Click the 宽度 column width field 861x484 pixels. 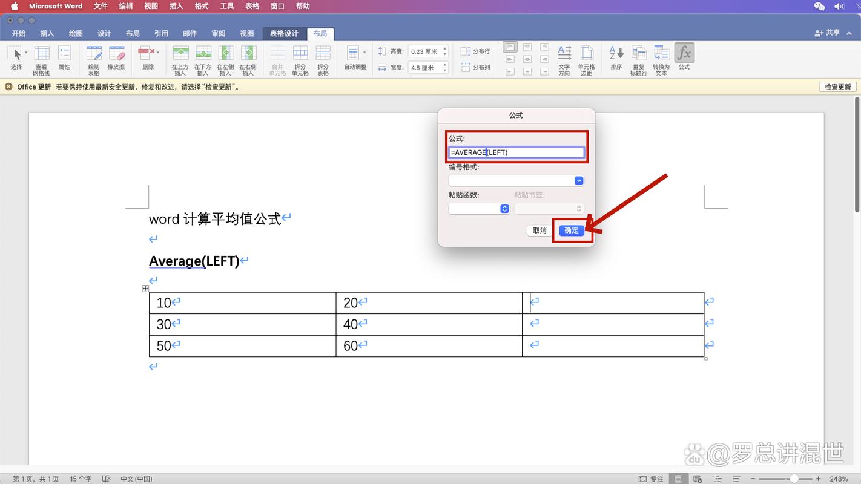coord(423,68)
